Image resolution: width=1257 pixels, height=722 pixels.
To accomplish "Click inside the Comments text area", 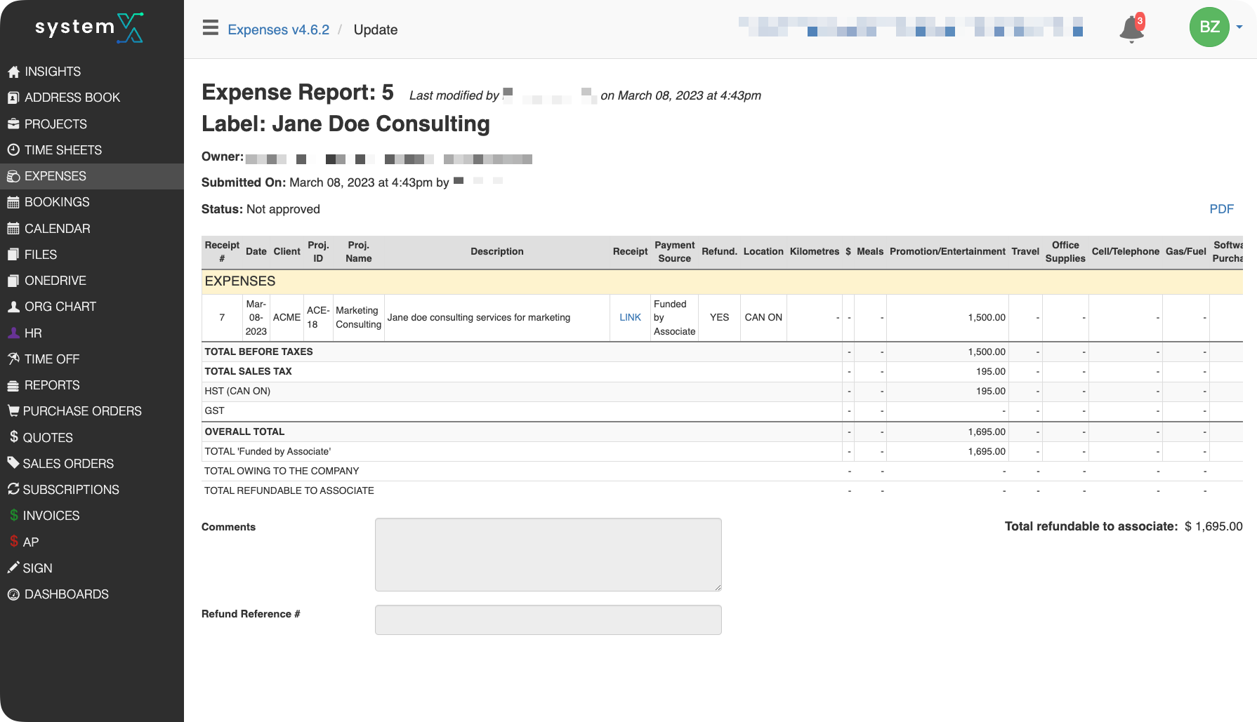I will click(x=548, y=554).
